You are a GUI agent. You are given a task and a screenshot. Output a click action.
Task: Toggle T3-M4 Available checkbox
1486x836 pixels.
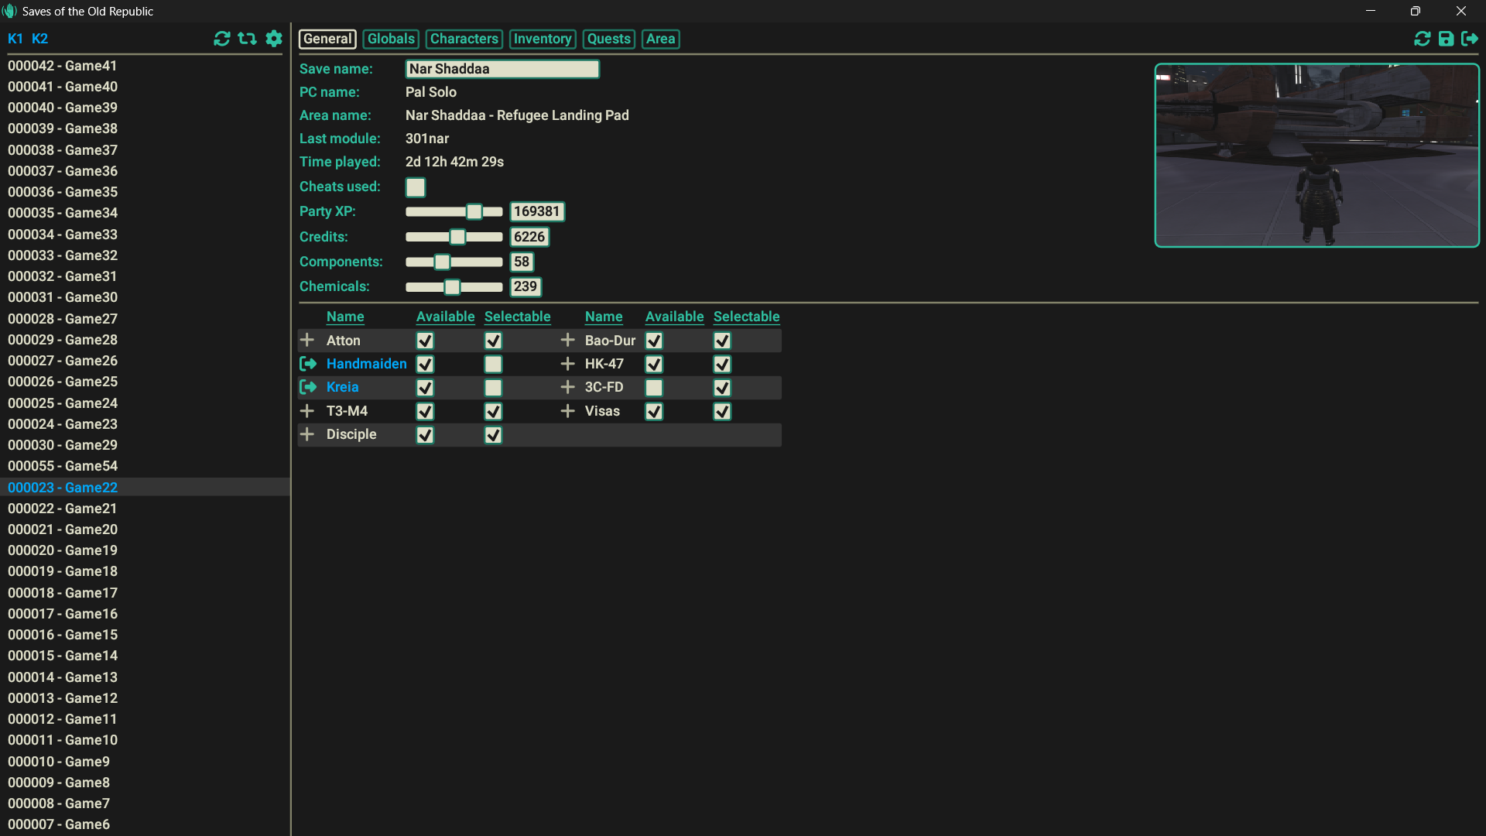click(425, 411)
